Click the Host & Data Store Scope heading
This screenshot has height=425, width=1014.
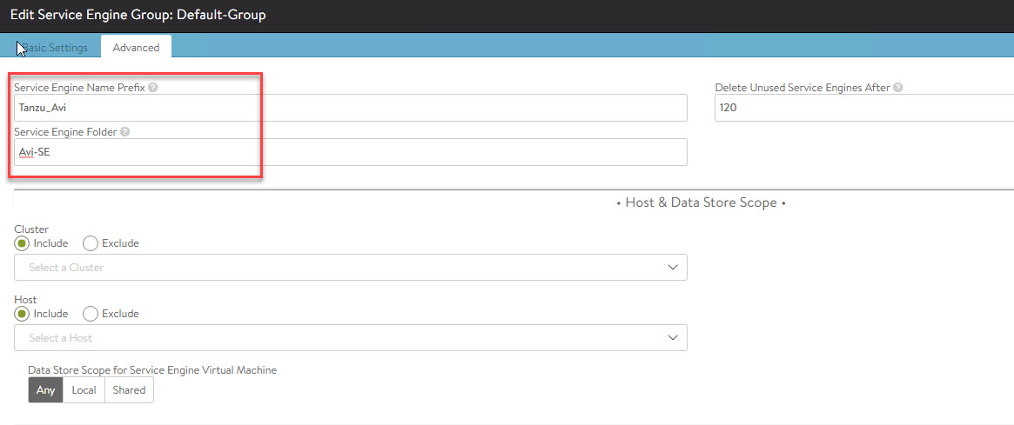[701, 203]
